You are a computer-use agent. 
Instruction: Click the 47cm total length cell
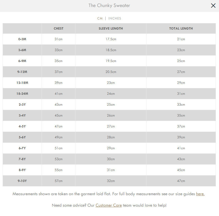click(x=181, y=181)
